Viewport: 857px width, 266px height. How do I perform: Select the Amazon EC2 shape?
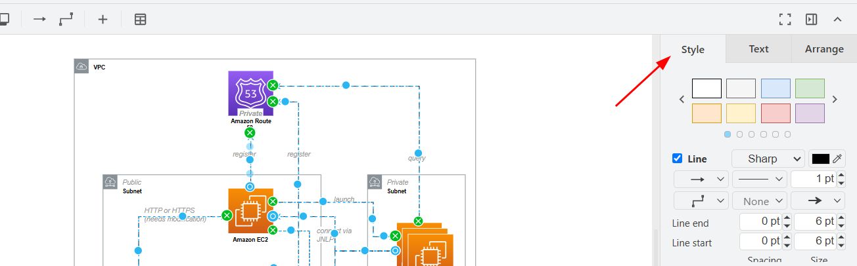250,211
